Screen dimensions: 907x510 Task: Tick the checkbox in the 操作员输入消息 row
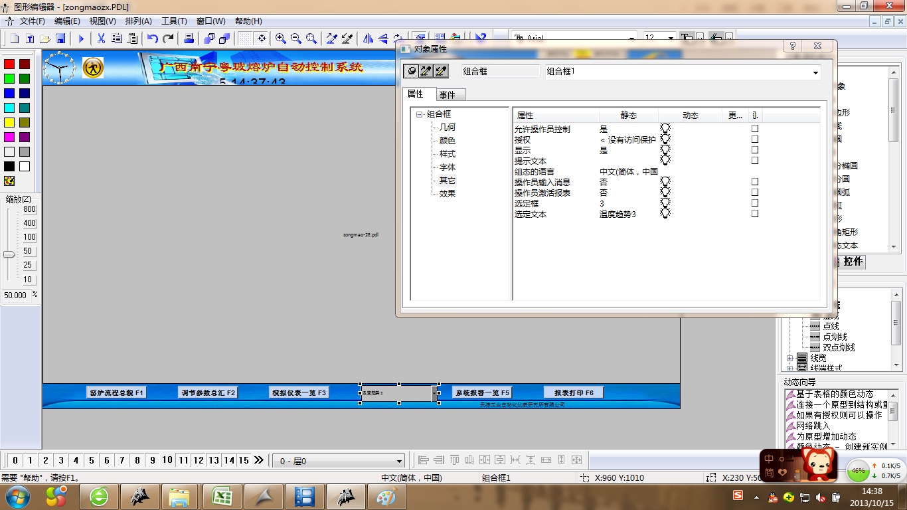click(755, 182)
